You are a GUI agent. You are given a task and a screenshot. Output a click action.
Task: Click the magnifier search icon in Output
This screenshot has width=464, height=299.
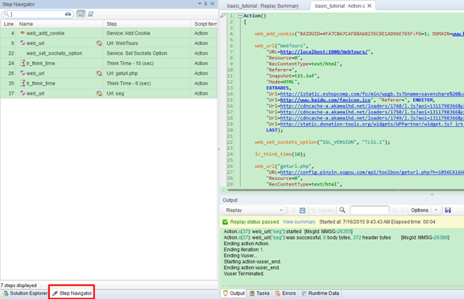[x=342, y=210]
